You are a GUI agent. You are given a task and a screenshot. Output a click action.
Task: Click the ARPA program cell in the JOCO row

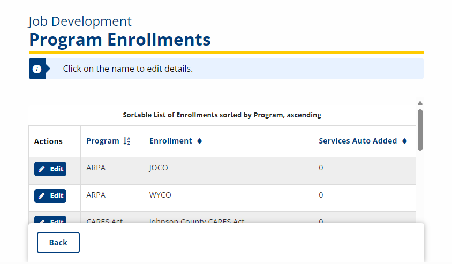point(96,168)
